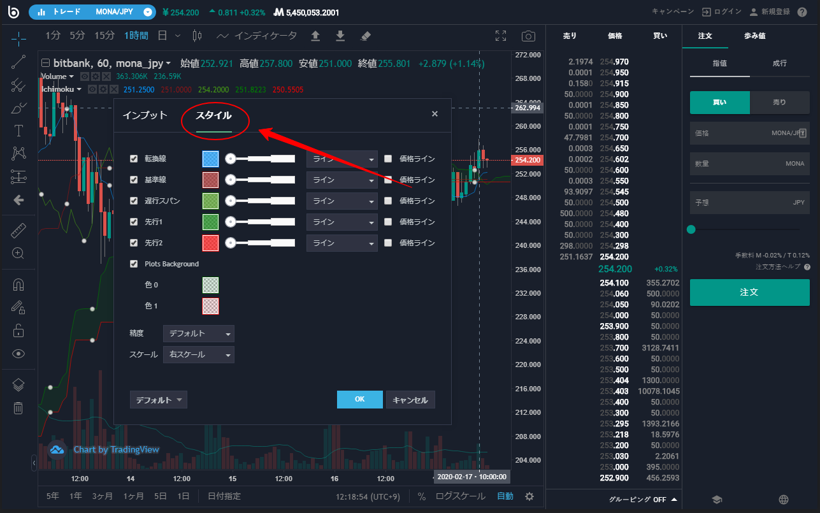Toggle the Plots Background checkbox
Viewport: 820px width, 513px height.
pos(134,264)
